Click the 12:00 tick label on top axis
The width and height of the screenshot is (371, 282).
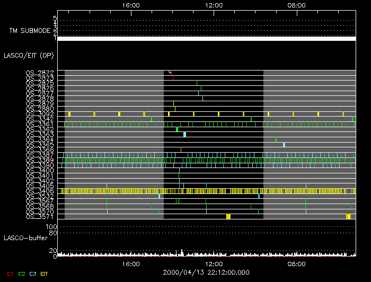213,5
